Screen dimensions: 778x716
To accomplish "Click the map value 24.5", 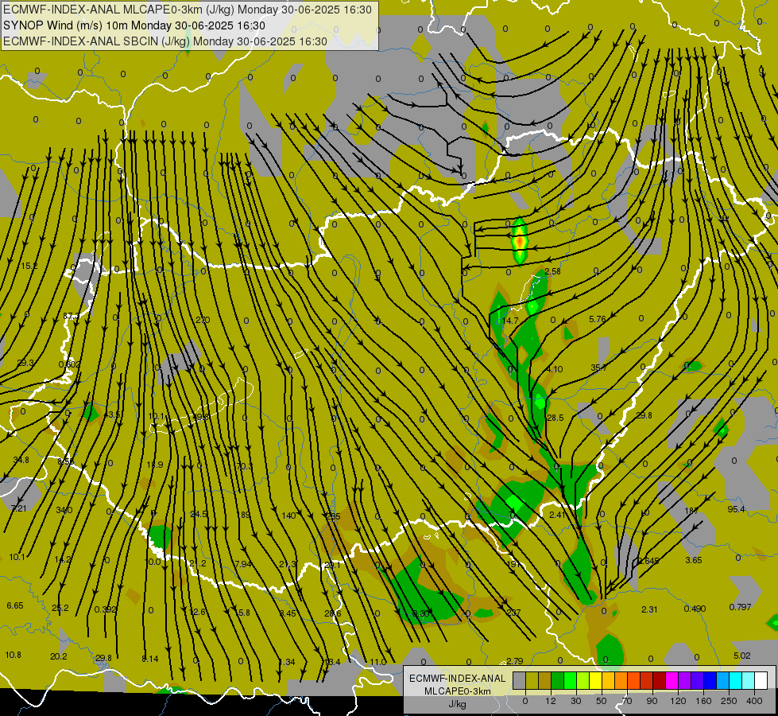I will pyautogui.click(x=199, y=514).
